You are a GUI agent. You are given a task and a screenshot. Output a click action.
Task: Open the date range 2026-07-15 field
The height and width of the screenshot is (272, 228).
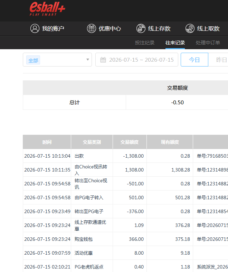point(137,60)
